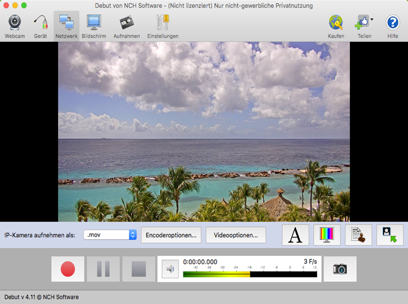The image size is (408, 304).
Task: Maximize window with the green button
Action: click(x=24, y=6)
